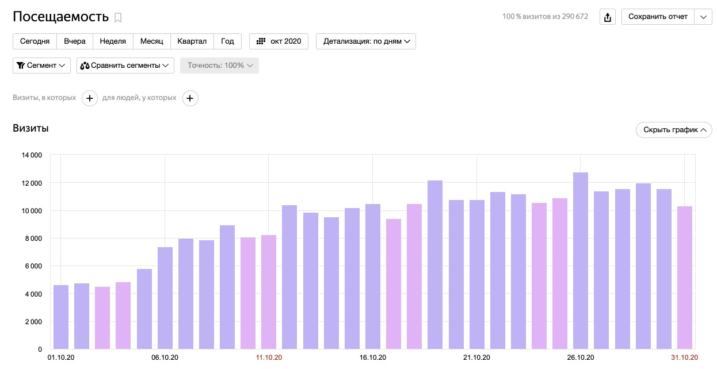This screenshot has width=717, height=369.
Task: Select the Год period
Action: tap(228, 41)
